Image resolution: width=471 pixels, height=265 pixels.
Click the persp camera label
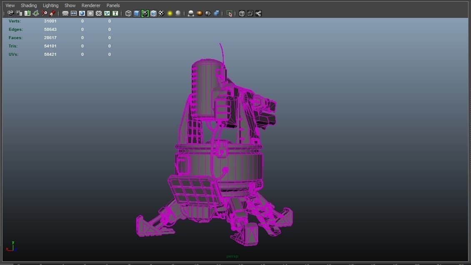pyautogui.click(x=232, y=256)
